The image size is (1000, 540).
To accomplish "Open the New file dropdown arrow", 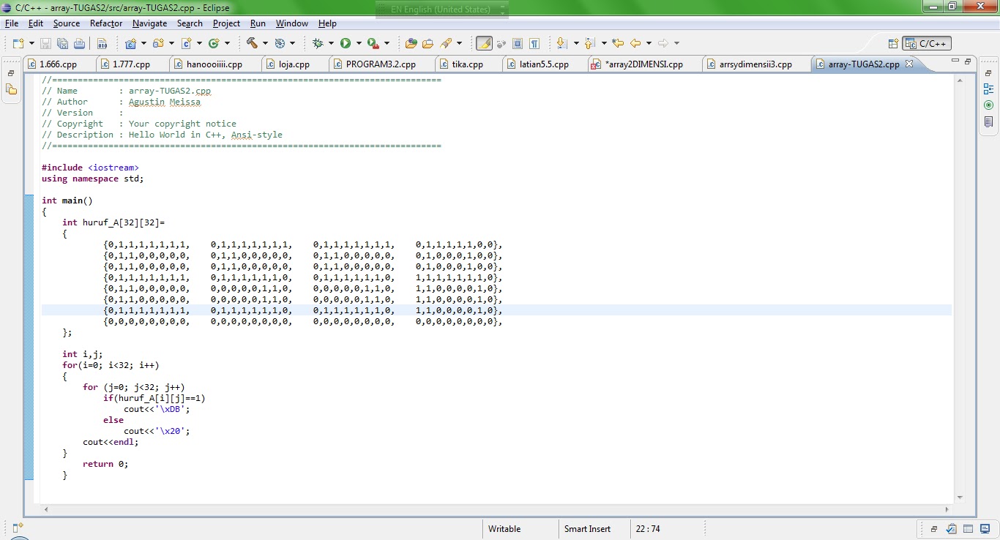I will (x=30, y=43).
